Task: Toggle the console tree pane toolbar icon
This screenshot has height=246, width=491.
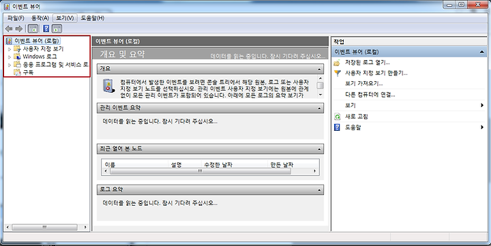Action: (33, 29)
